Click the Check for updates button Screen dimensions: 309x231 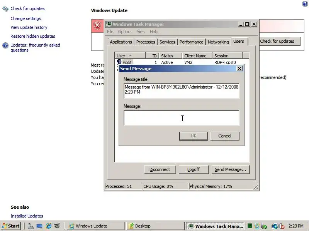280,41
